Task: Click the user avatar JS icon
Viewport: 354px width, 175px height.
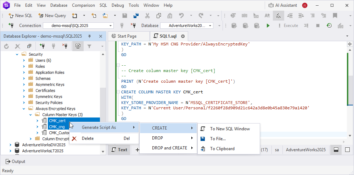Action: [304, 5]
